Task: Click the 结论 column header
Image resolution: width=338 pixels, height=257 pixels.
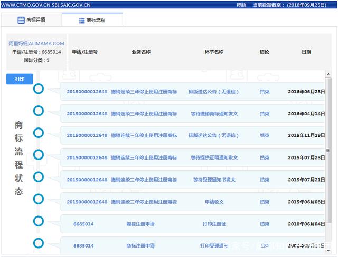Action: tap(265, 52)
